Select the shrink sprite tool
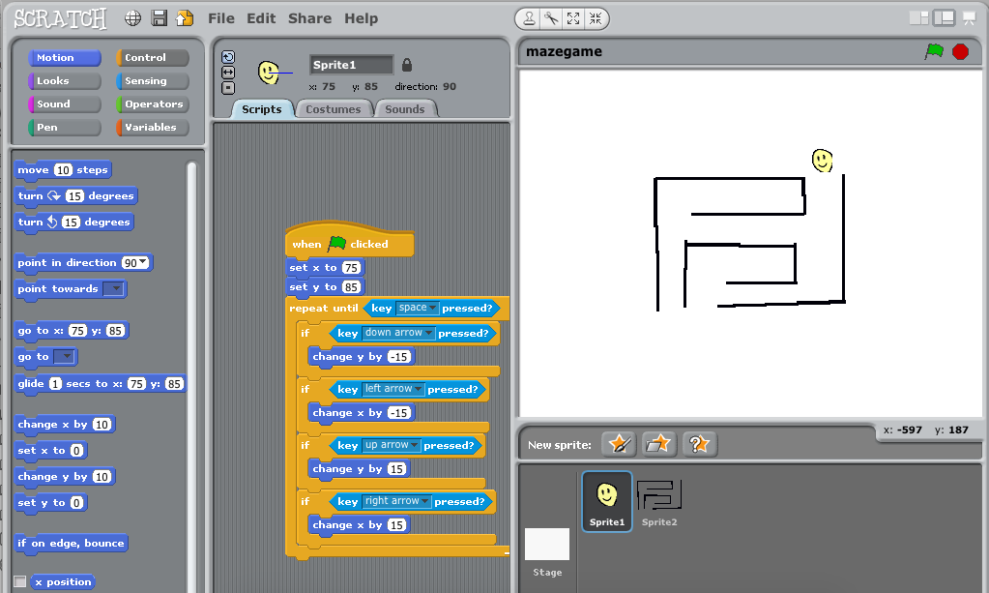Viewport: 989px width, 593px height. pyautogui.click(x=594, y=17)
